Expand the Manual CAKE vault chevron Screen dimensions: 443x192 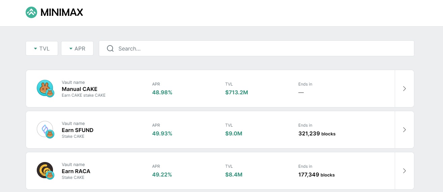click(x=405, y=89)
